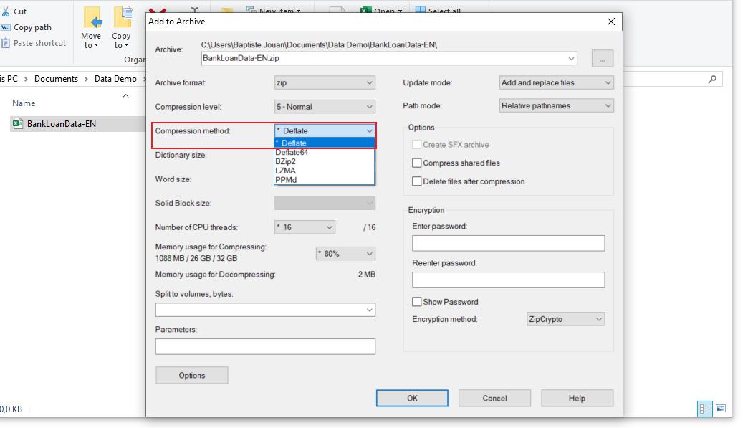743x428 pixels.
Task: Click the Paste shortcut icon
Action: (7, 43)
